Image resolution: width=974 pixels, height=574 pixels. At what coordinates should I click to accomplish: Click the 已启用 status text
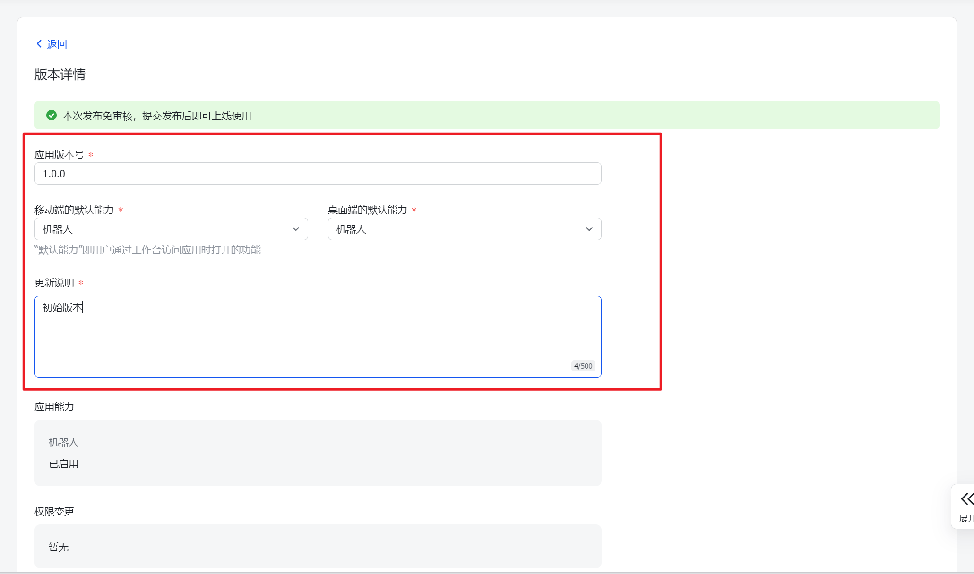coord(63,464)
